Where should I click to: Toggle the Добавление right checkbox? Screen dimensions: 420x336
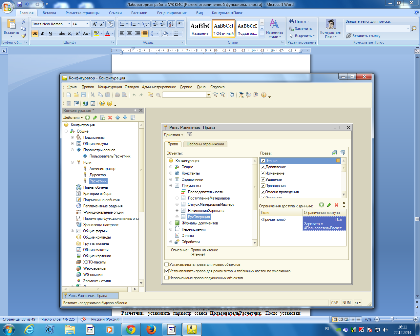pyautogui.click(x=263, y=167)
